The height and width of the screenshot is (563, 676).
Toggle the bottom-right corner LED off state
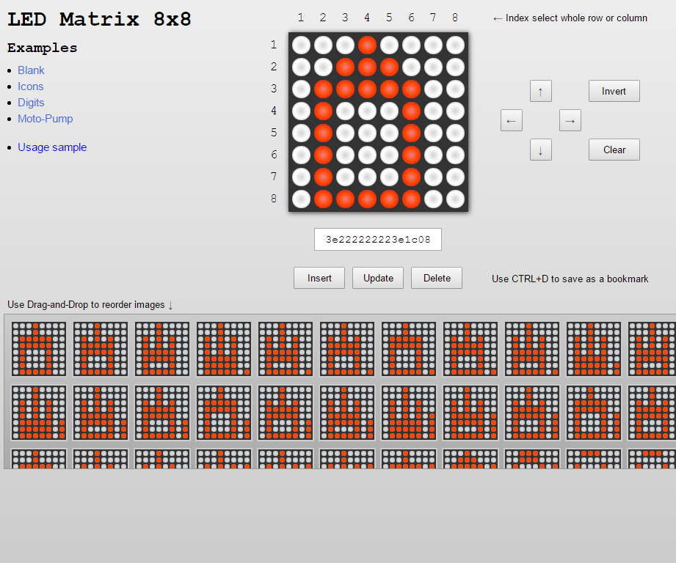pyautogui.click(x=455, y=198)
